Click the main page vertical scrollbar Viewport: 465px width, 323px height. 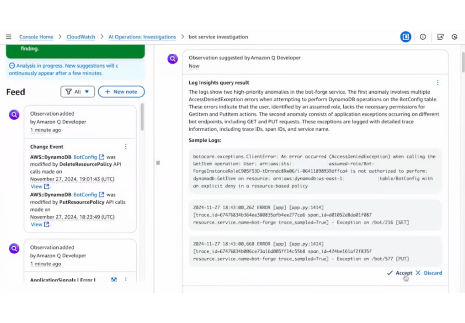click(463, 62)
